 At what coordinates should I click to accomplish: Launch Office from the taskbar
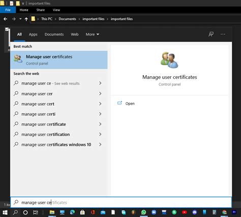[93, 212]
